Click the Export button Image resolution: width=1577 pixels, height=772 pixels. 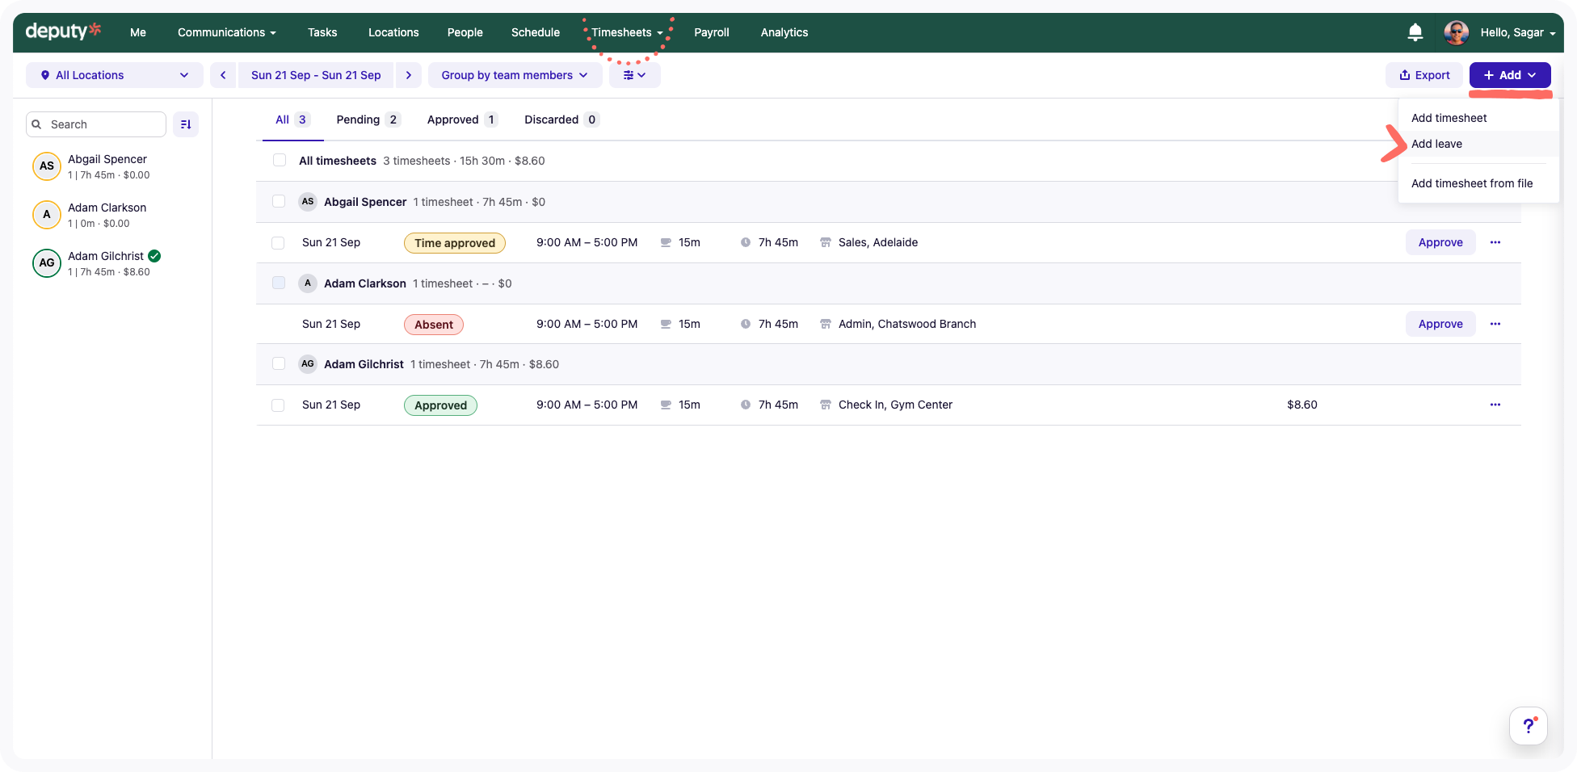pos(1424,75)
